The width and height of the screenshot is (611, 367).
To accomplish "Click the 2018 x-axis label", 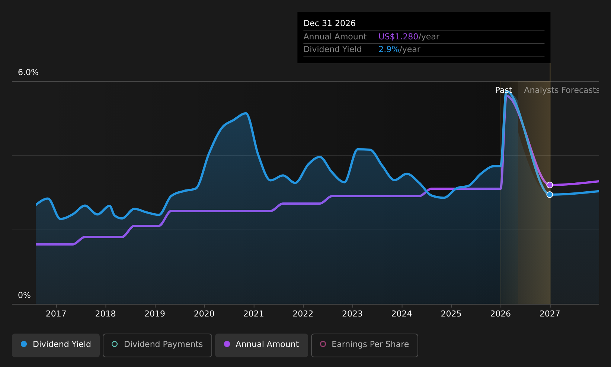I will (x=105, y=314).
